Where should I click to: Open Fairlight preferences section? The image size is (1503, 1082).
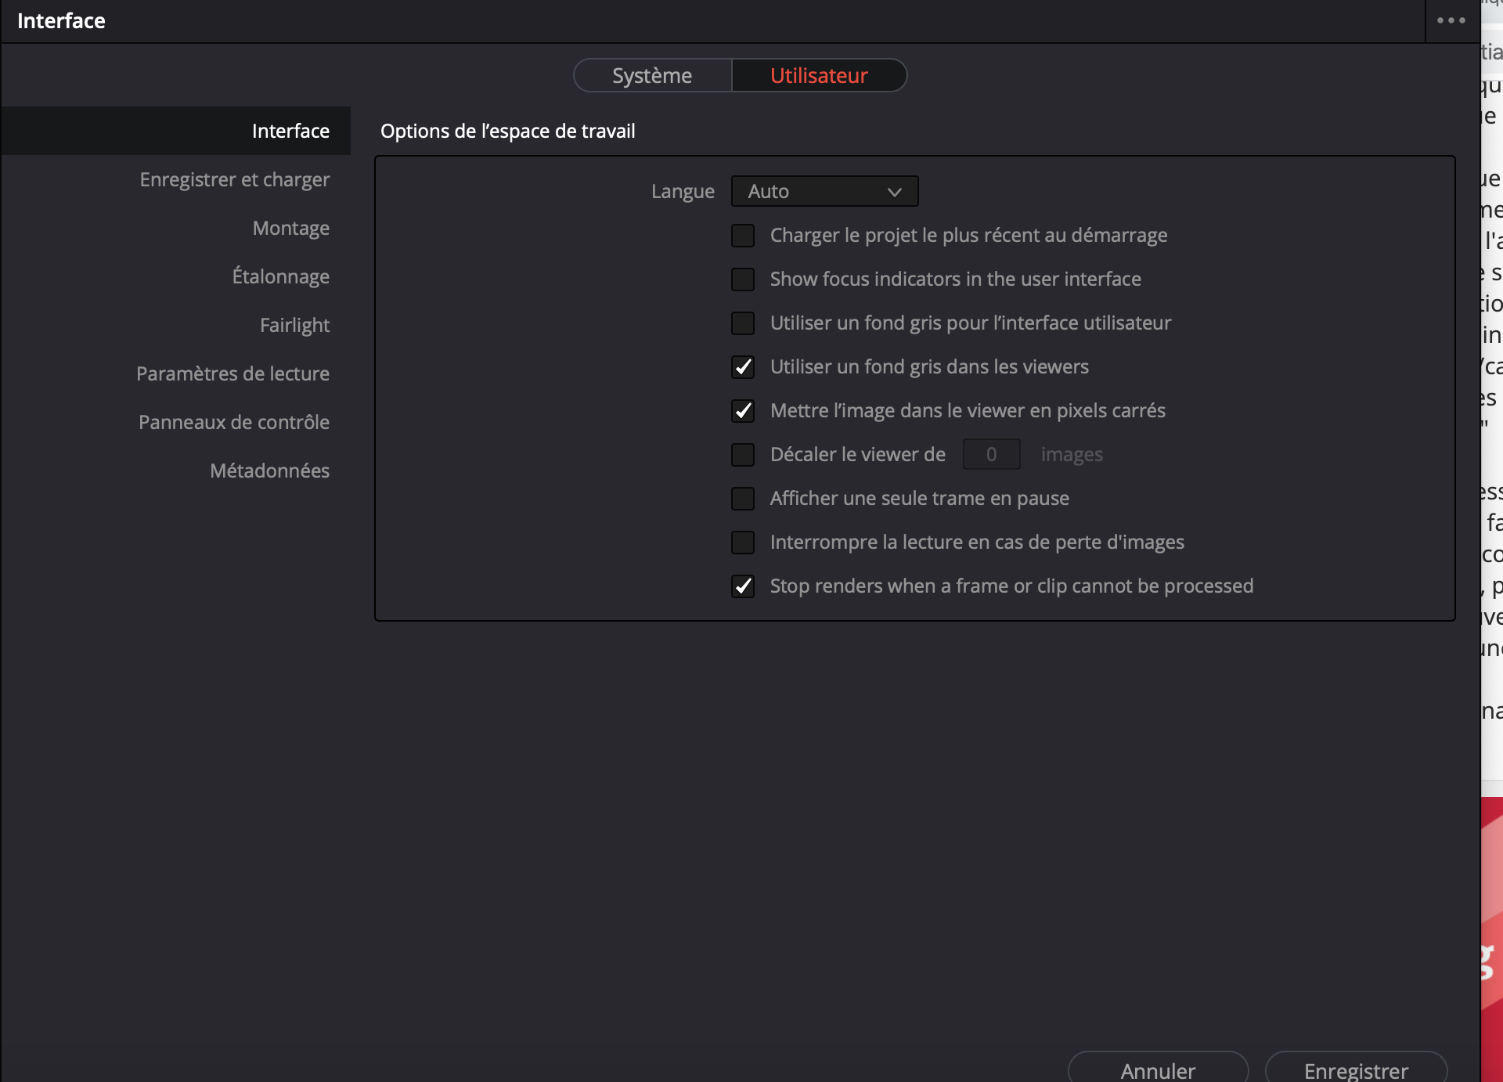point(294,326)
